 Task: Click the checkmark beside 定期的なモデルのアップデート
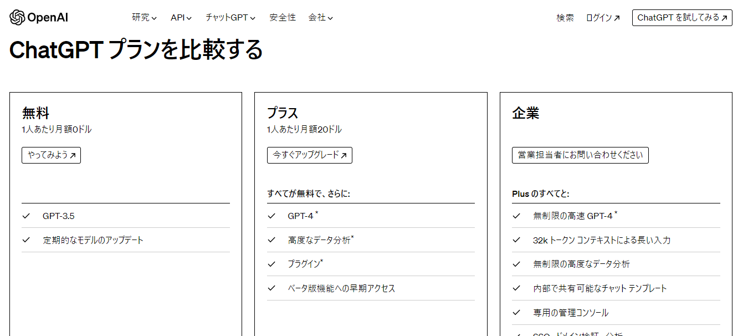point(26,240)
